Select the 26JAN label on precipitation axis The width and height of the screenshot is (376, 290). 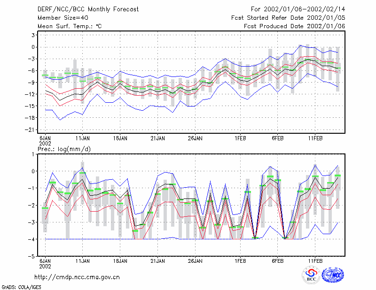point(195,261)
